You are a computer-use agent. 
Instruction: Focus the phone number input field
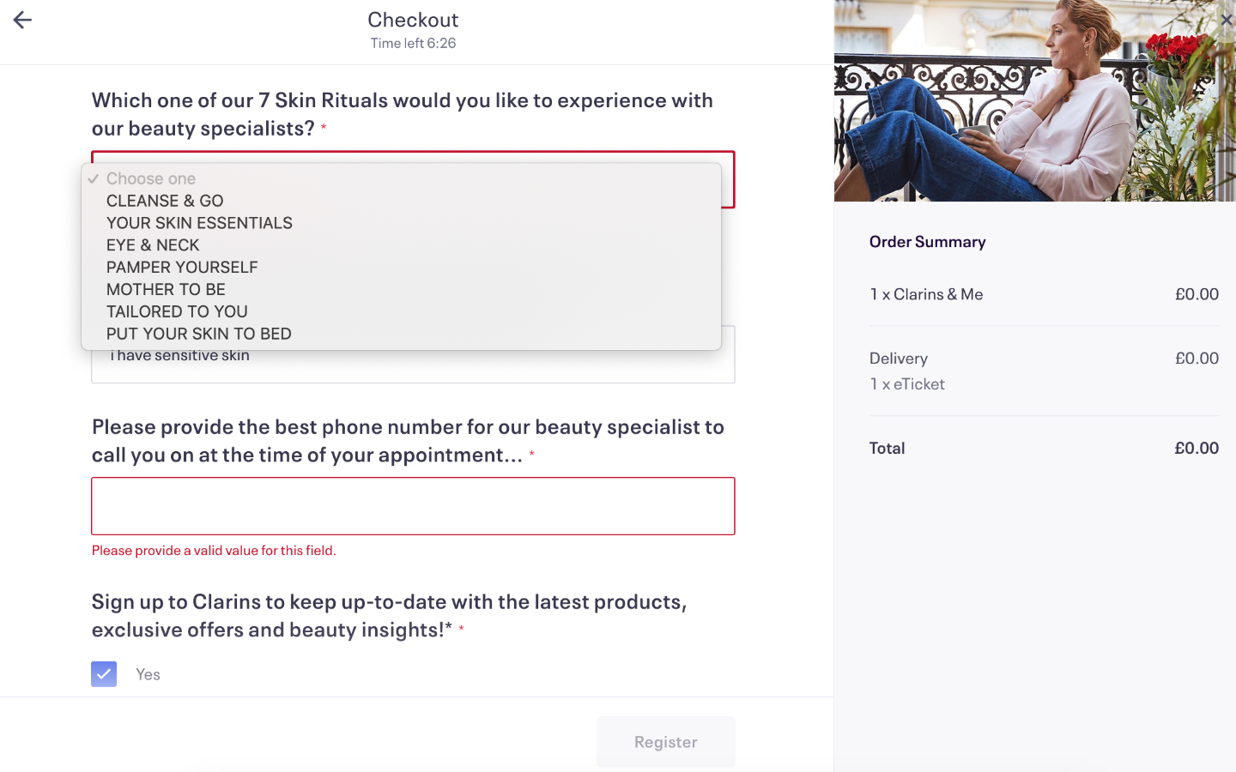pos(413,506)
